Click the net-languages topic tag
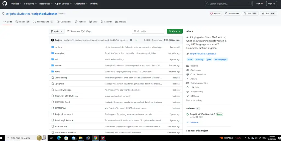The image size is (281, 141). 220,60
